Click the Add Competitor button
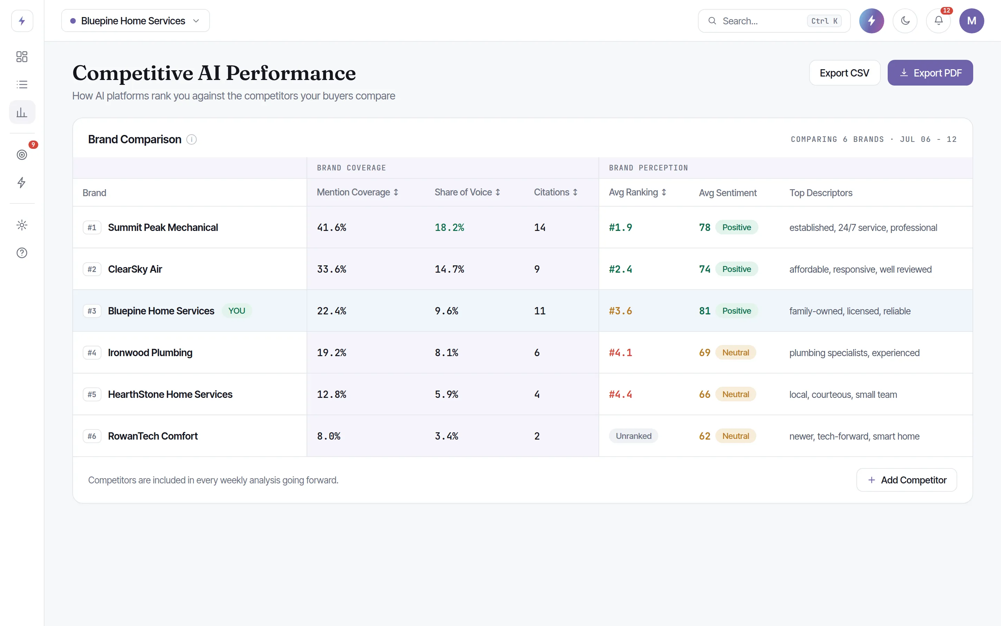This screenshot has height=626, width=1001. coord(906,480)
